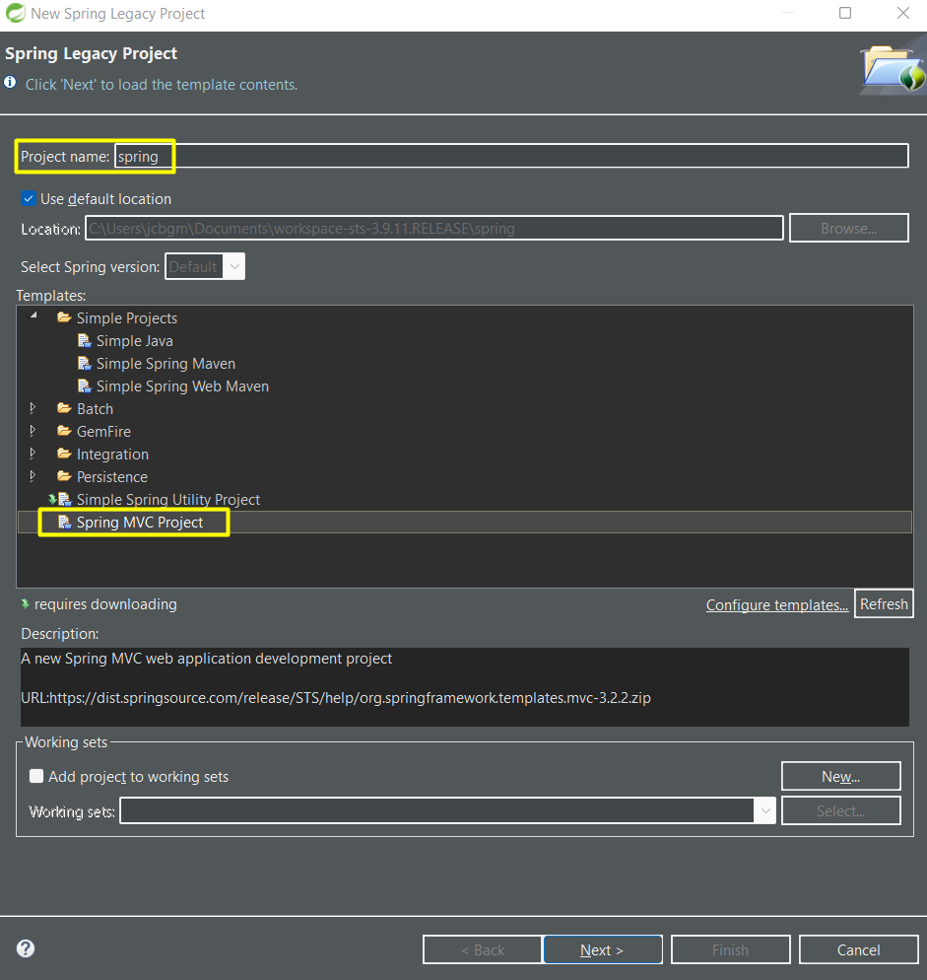
Task: Expand the GemFire folder
Action: [x=33, y=431]
